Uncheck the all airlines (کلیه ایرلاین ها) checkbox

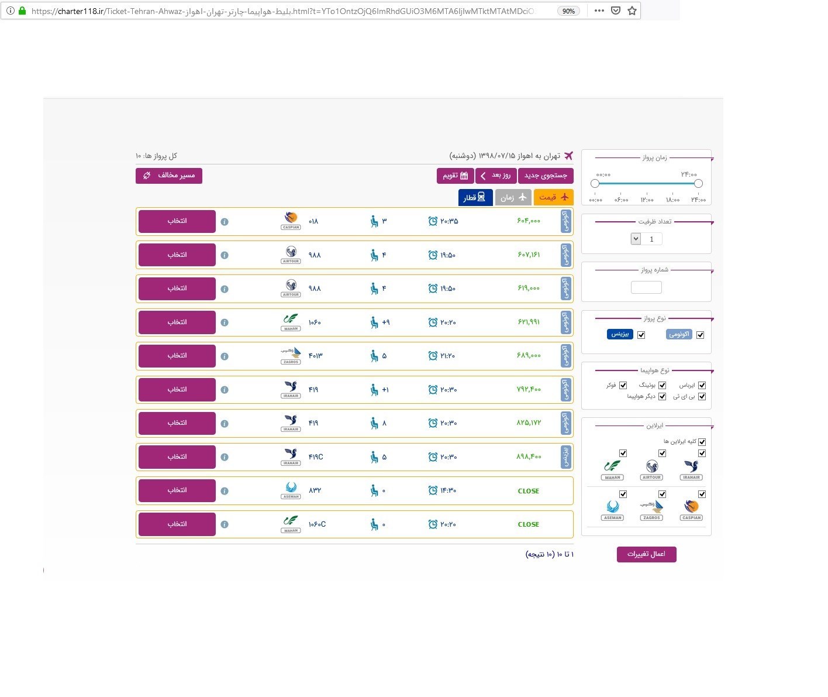tap(702, 442)
